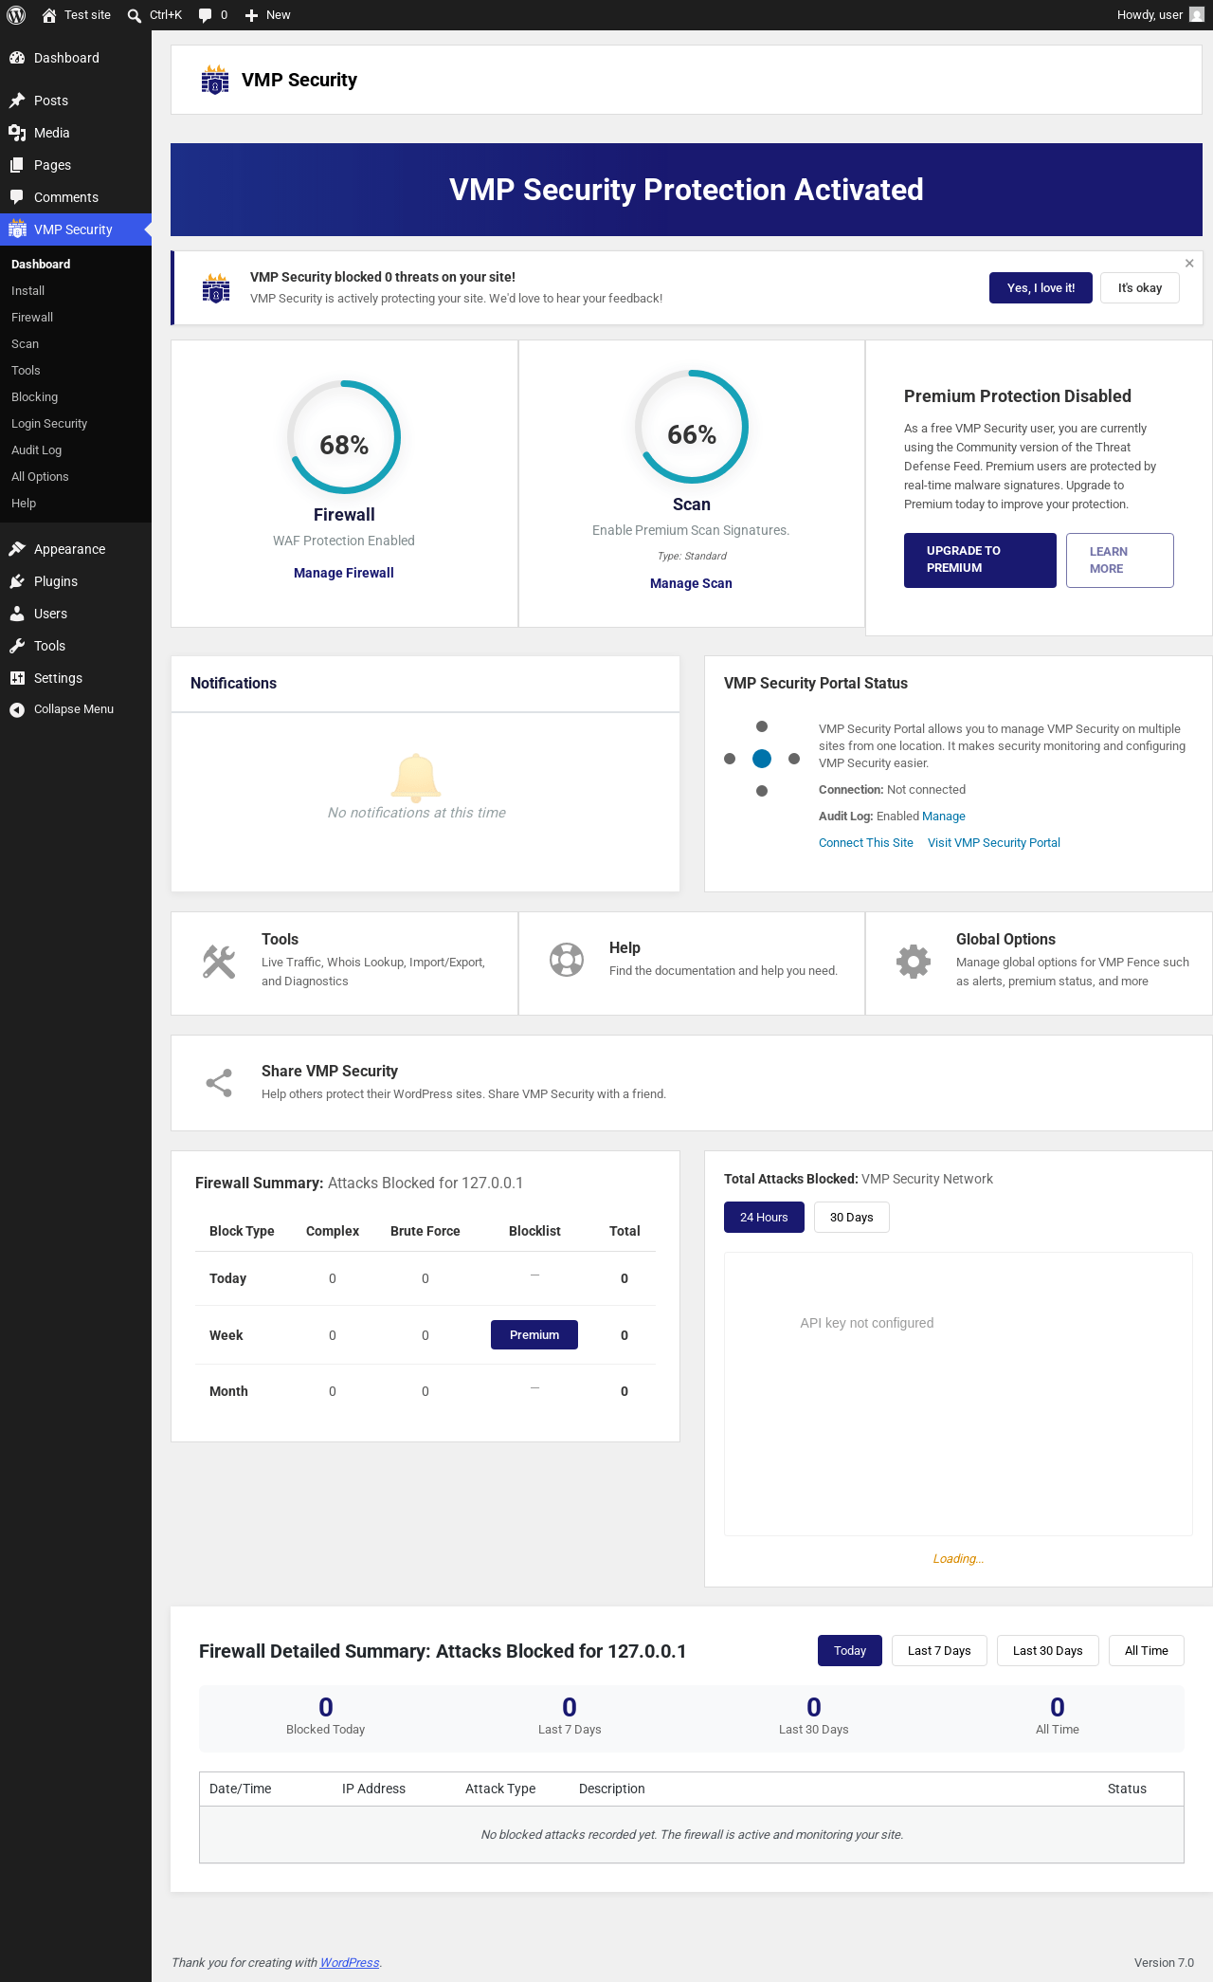Select the Last 7 Days filter
The image size is (1213, 1982).
coord(939,1651)
